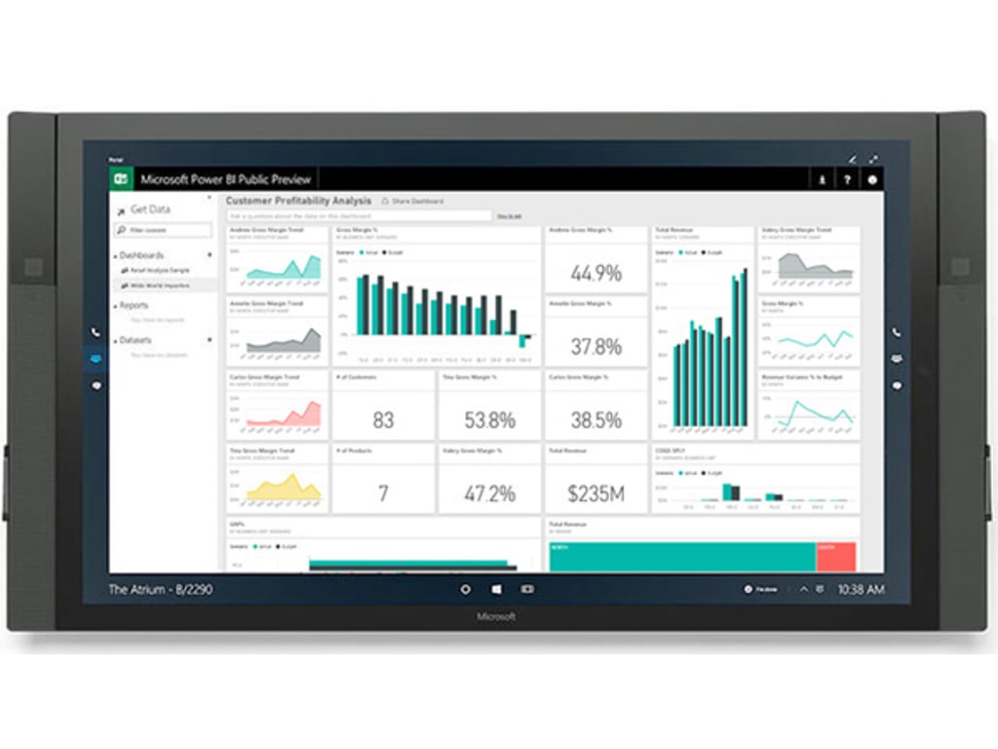Open the circular search button in bottom bar

(465, 589)
